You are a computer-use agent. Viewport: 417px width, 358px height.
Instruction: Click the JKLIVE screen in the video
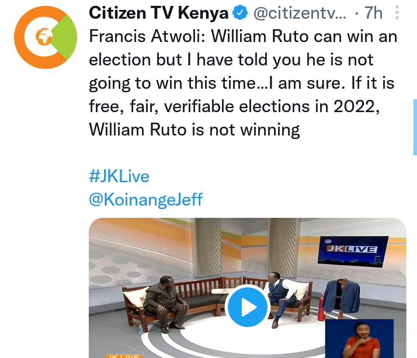(353, 251)
